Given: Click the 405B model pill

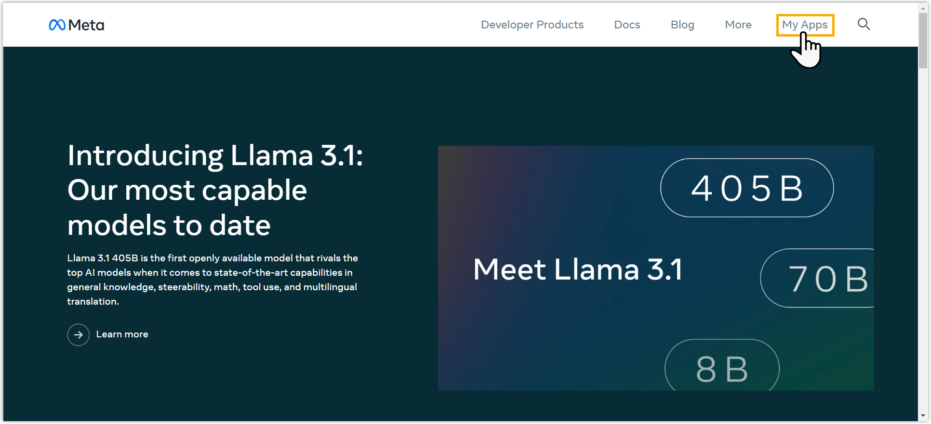Looking at the screenshot, I should click(746, 188).
